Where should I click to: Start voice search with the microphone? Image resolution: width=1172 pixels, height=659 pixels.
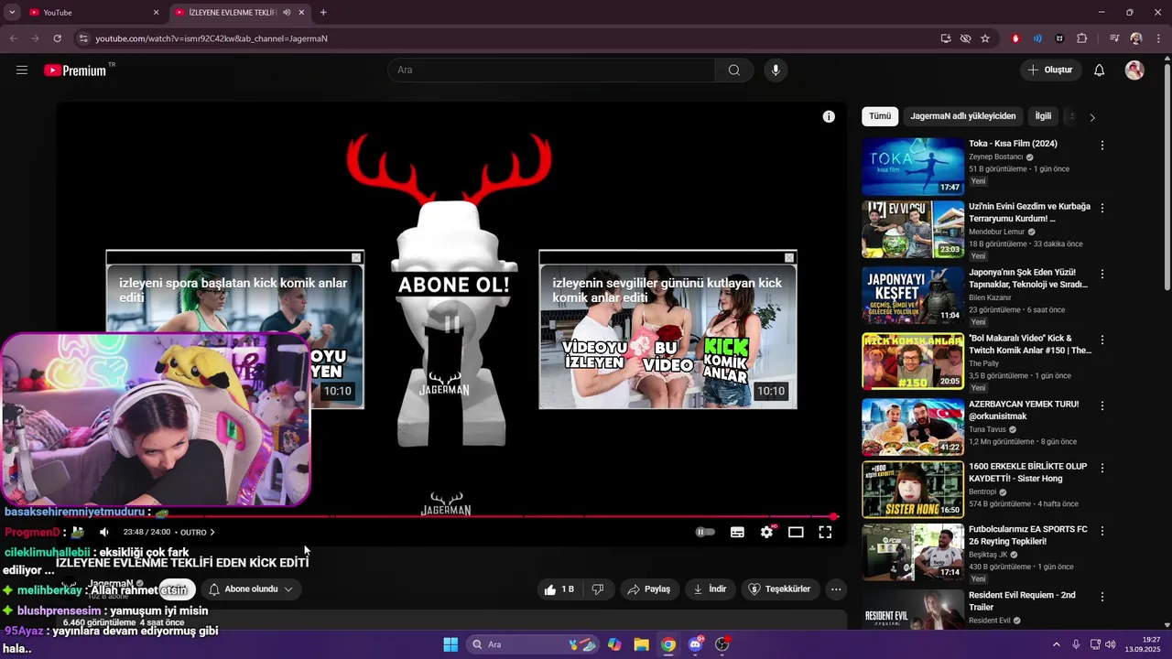776,70
